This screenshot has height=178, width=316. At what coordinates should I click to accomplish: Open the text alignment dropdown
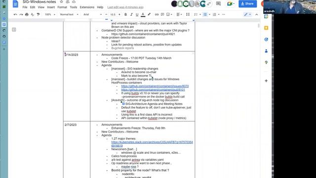179,14
